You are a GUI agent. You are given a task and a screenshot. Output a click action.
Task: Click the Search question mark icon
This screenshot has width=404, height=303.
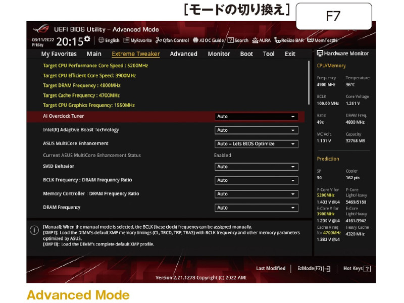(231, 40)
